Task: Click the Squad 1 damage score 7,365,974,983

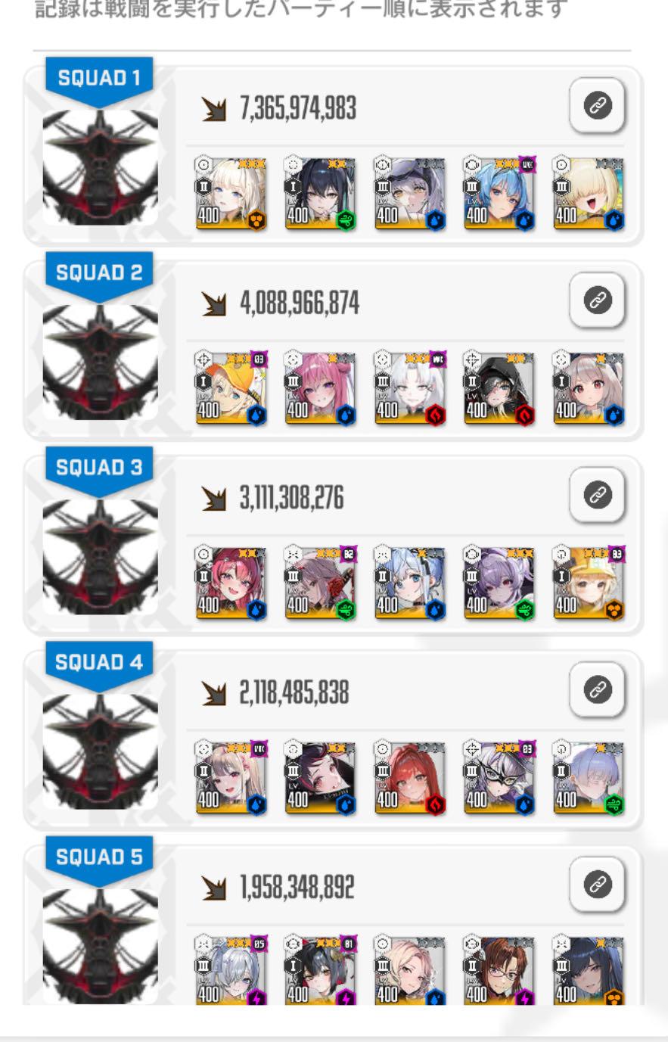Action: tap(298, 109)
